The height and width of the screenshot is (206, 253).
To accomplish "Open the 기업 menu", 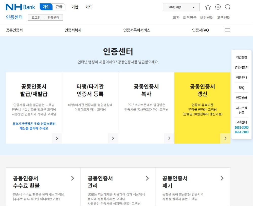I will tap(75, 7).
